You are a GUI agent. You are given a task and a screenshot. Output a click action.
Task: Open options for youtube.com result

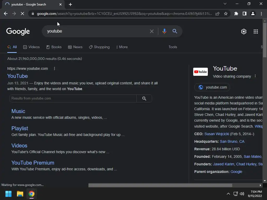point(54,68)
